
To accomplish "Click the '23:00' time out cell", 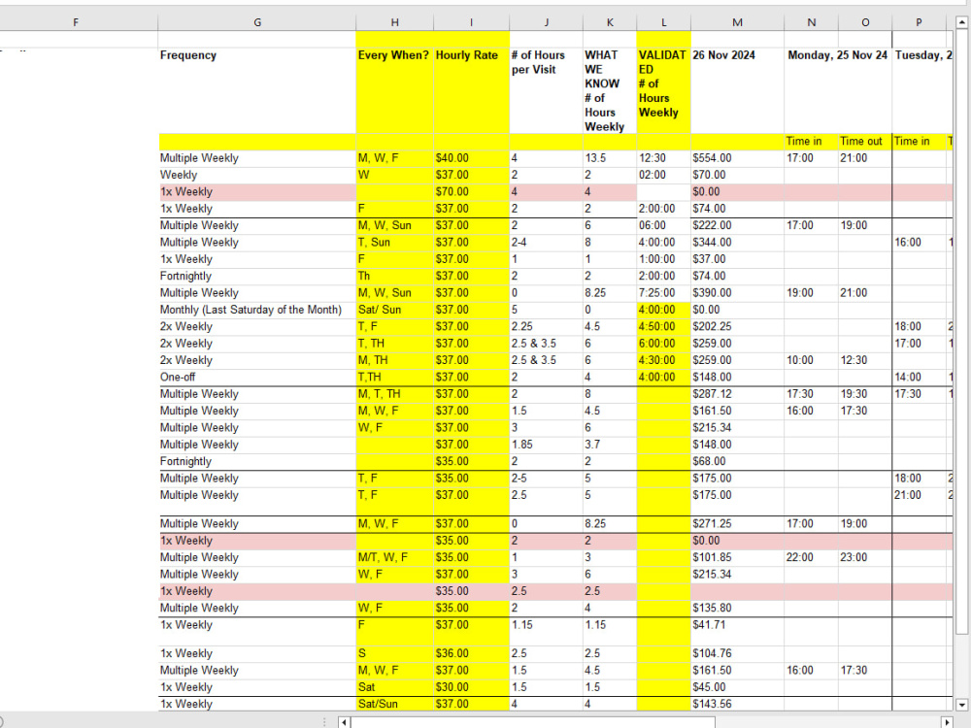I will 865,557.
